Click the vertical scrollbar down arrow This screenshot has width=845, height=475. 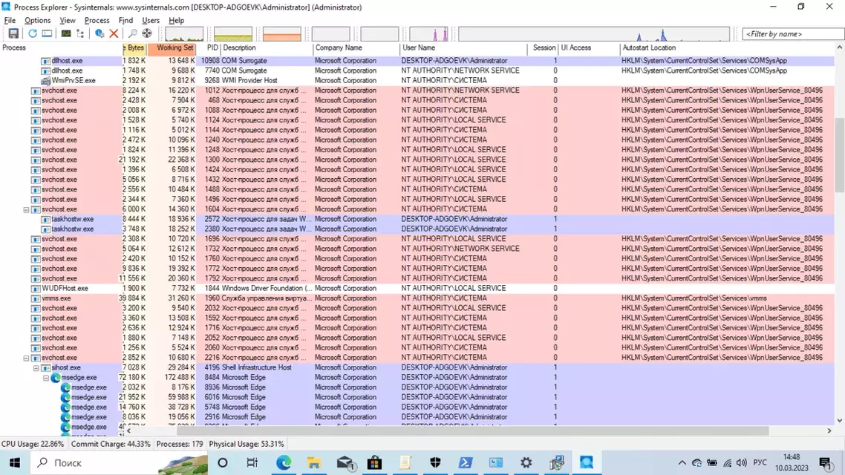[840, 421]
